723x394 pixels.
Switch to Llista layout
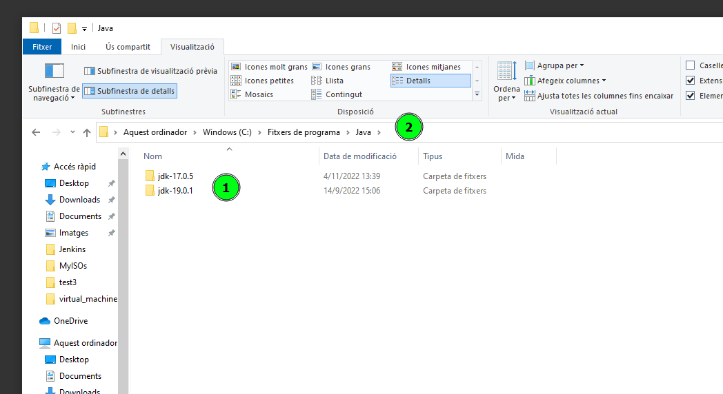tap(328, 81)
